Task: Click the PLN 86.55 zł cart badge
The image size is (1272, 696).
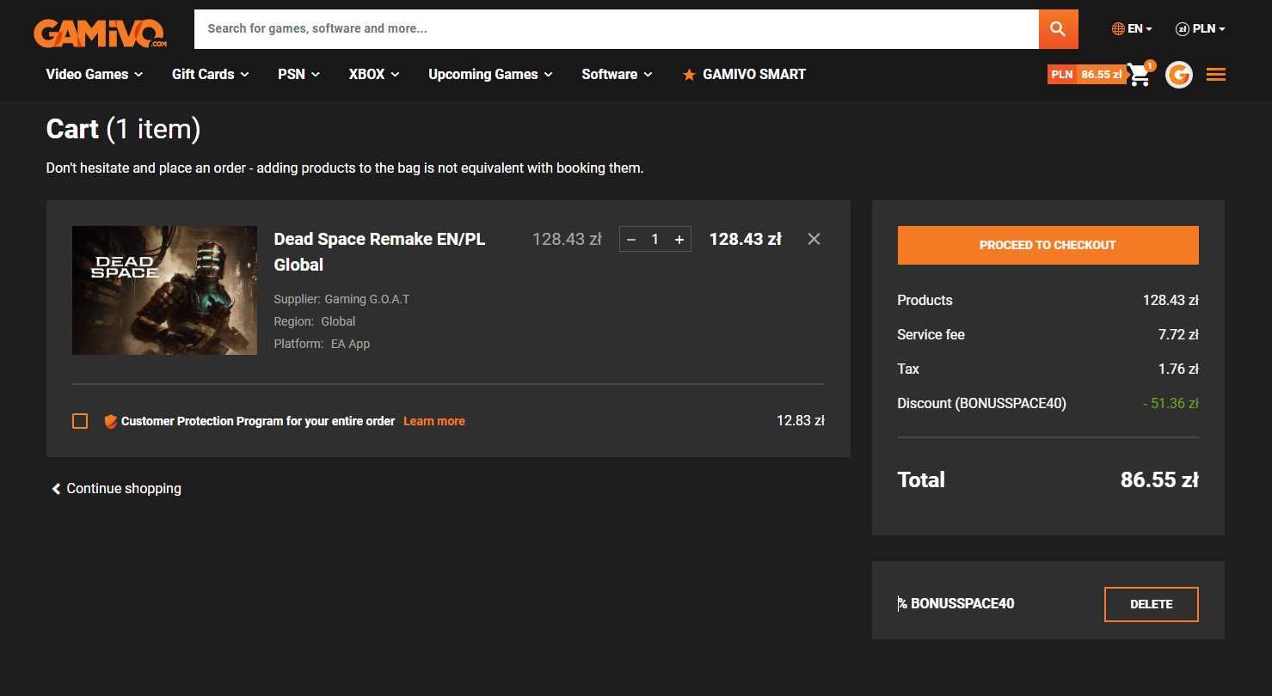Action: (1086, 75)
